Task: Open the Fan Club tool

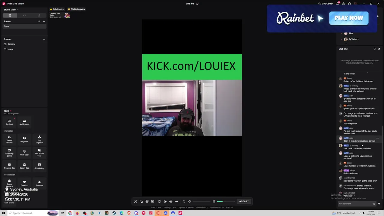Action: click(24, 183)
